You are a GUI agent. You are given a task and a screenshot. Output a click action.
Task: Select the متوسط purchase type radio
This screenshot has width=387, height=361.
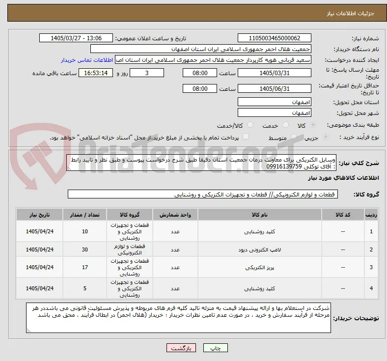click(294, 137)
